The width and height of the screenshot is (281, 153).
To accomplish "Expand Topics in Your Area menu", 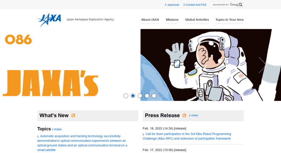I will pyautogui.click(x=229, y=20).
